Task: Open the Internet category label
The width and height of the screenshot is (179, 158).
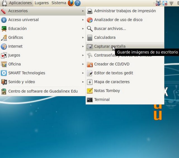Action: tap(15, 46)
